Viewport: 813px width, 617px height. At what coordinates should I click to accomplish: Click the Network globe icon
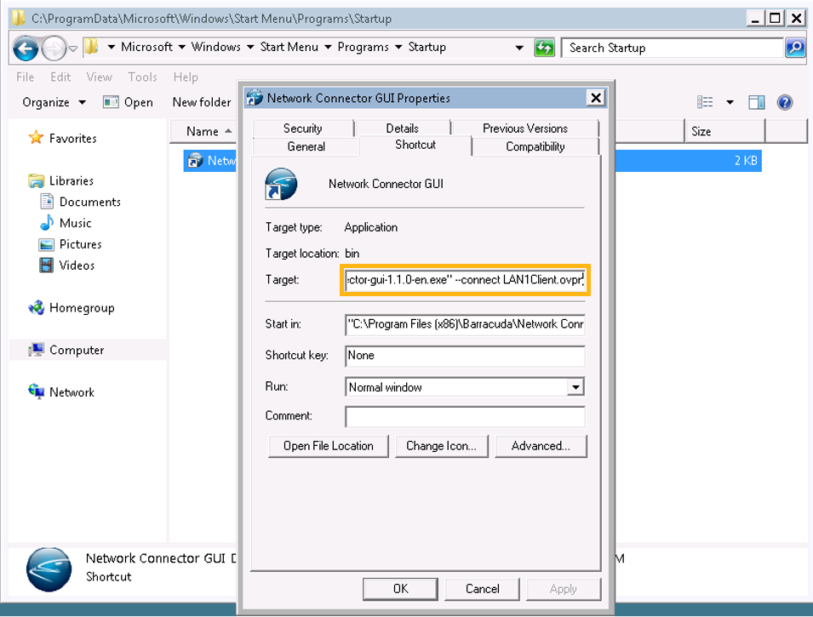[37, 391]
